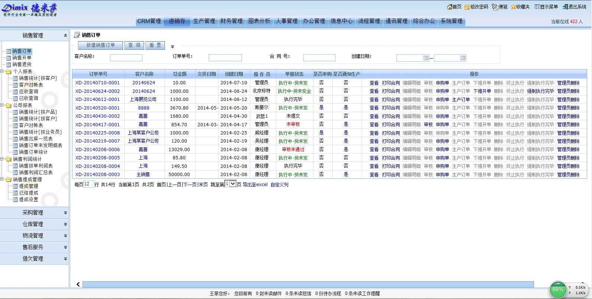Click the rows-per-page input box
This screenshot has height=299, width=592.
point(89,184)
